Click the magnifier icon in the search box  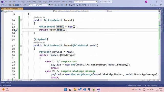(96, 2)
